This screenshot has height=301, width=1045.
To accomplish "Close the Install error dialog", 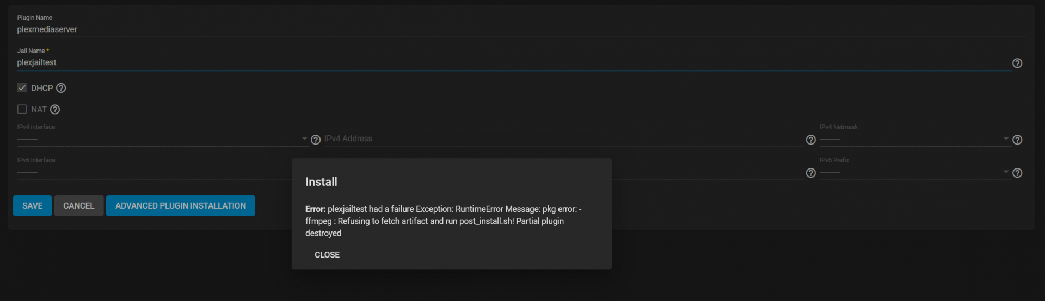I will click(327, 255).
